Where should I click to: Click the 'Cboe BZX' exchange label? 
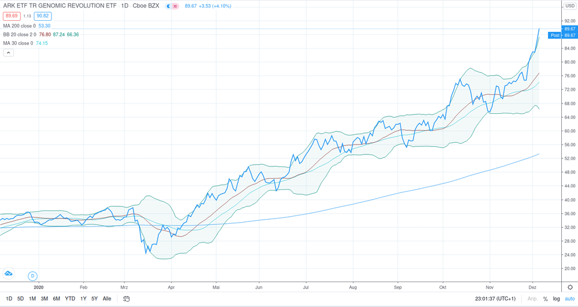point(146,6)
